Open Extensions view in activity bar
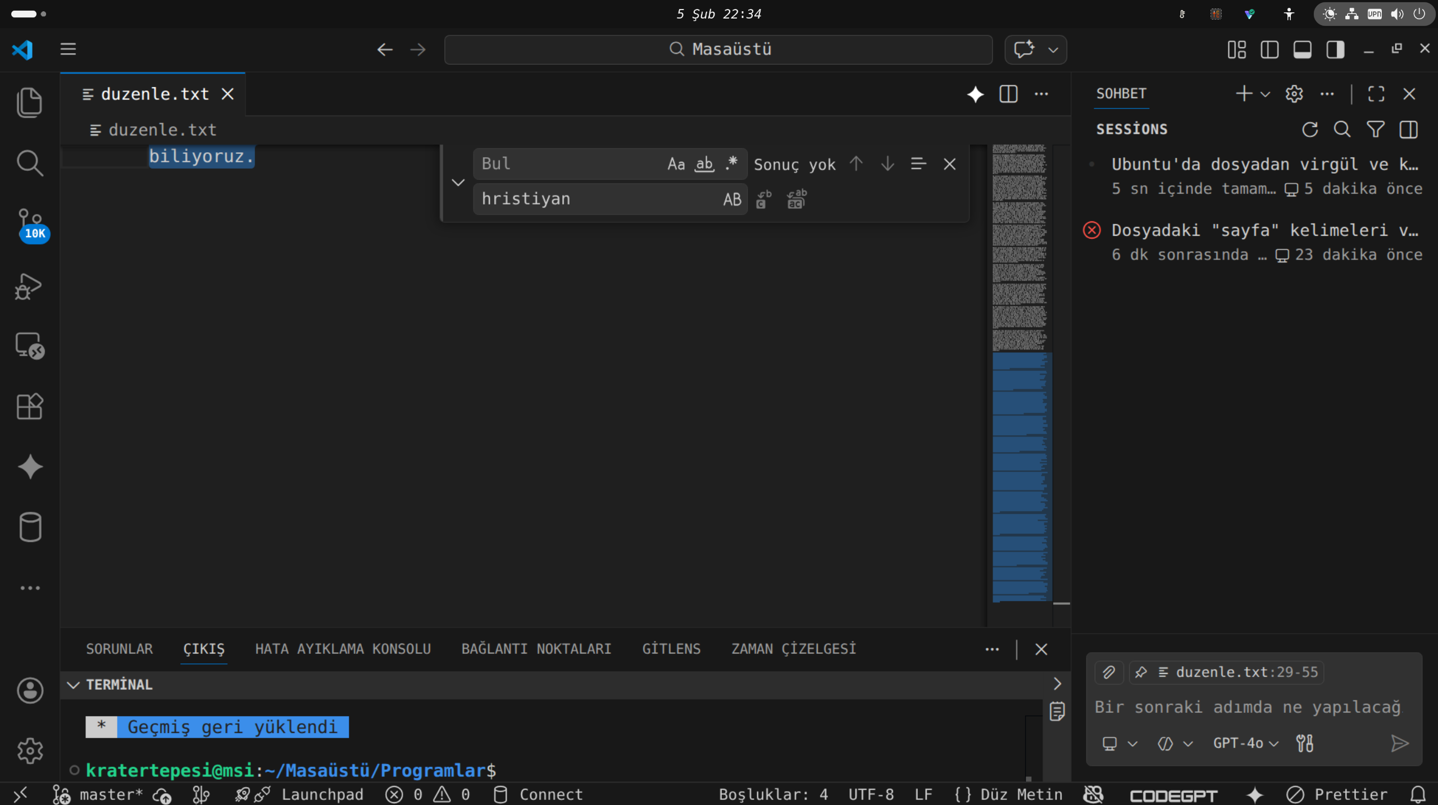This screenshot has width=1438, height=805. coord(30,406)
